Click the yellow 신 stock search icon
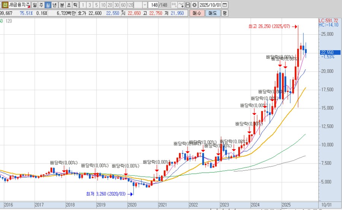This screenshot has width=342, height=210. click(x=5, y=5)
